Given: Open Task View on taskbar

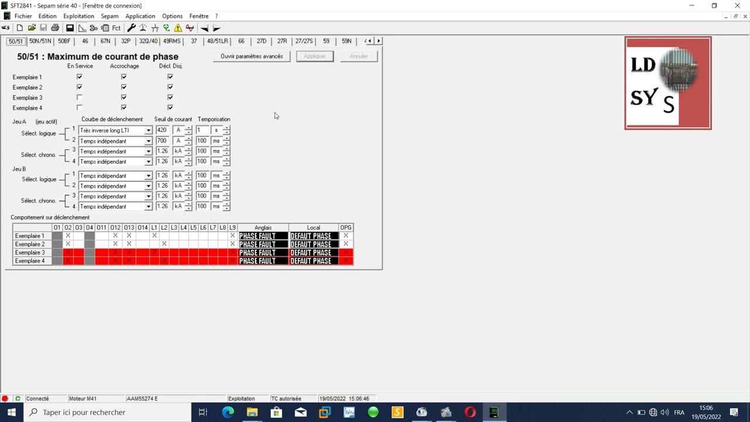Looking at the screenshot, I should pyautogui.click(x=203, y=412).
